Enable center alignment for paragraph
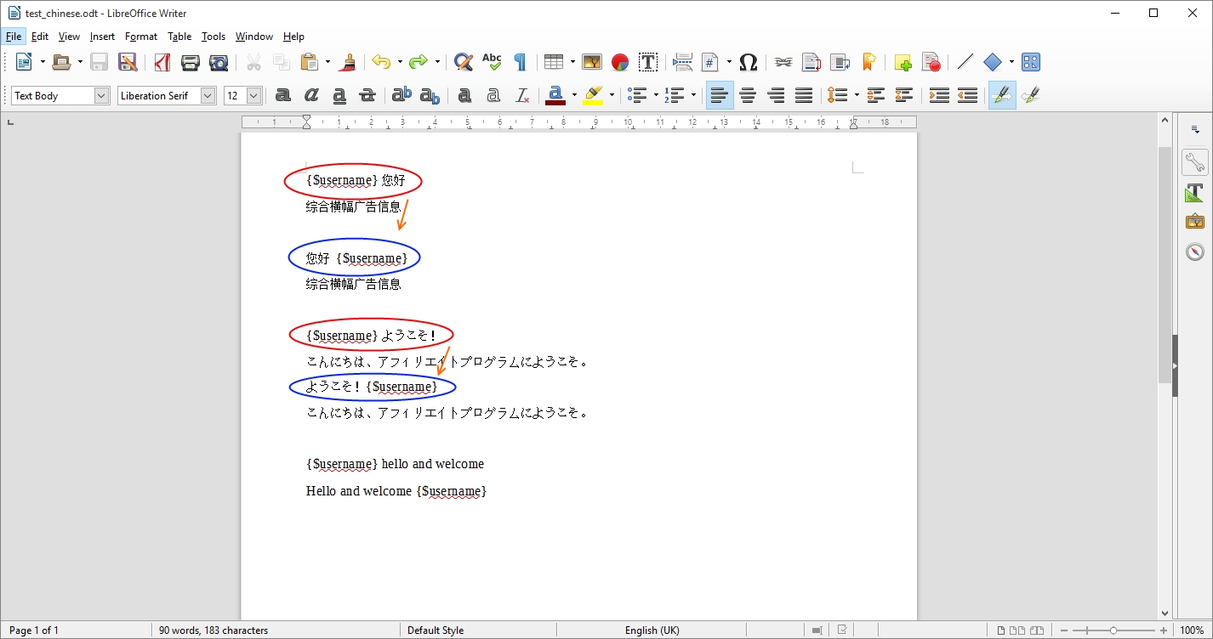The width and height of the screenshot is (1213, 639). click(748, 96)
